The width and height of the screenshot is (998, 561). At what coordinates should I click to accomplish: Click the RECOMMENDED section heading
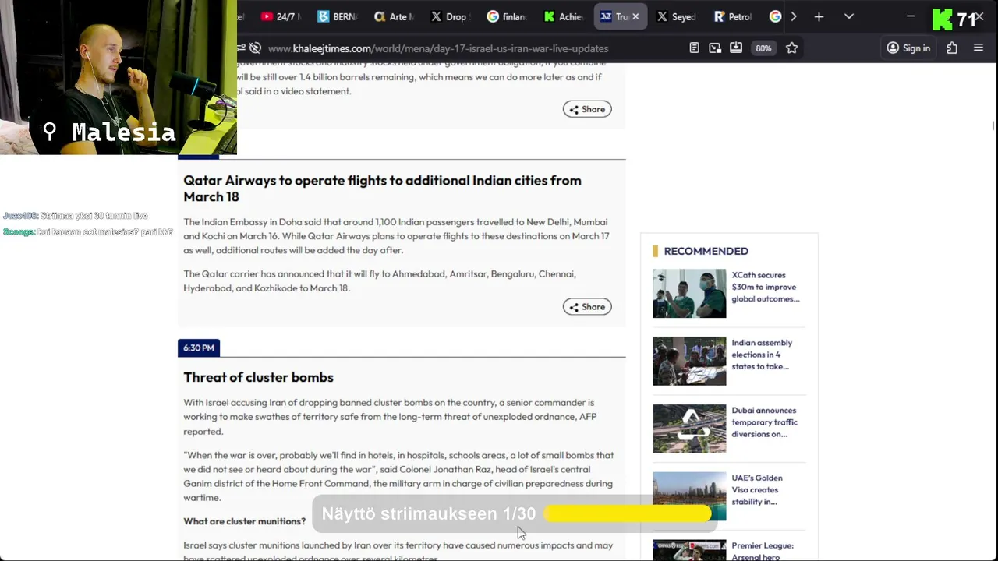pos(706,251)
